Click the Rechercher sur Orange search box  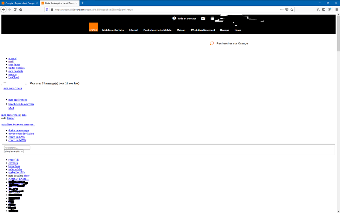point(232,43)
